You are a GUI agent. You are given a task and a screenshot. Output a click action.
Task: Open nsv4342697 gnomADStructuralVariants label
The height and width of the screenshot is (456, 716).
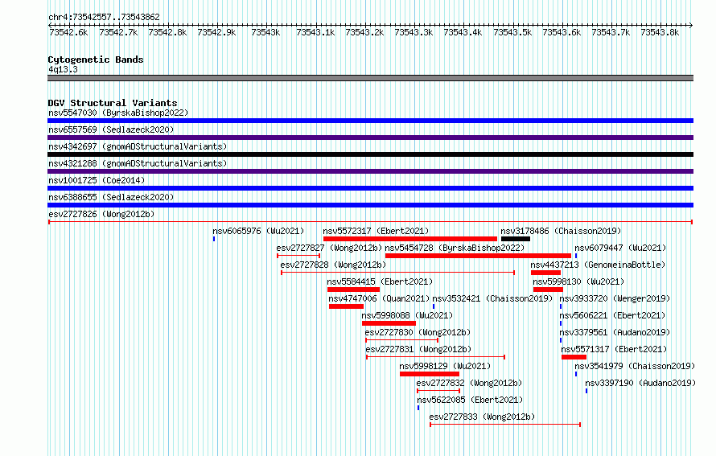[138, 146]
